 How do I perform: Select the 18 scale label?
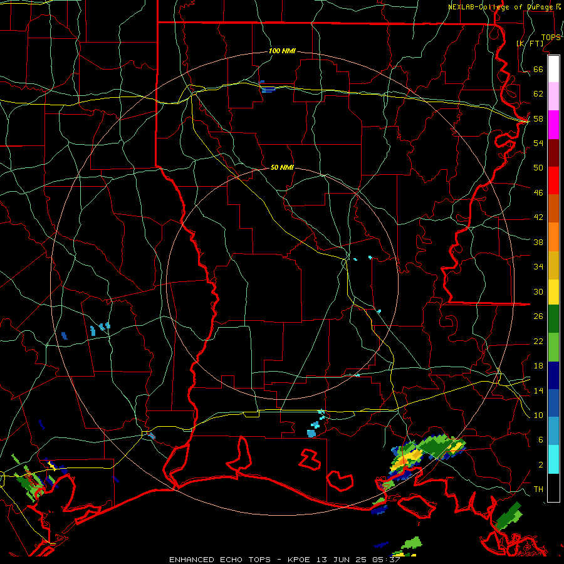pyautogui.click(x=538, y=366)
